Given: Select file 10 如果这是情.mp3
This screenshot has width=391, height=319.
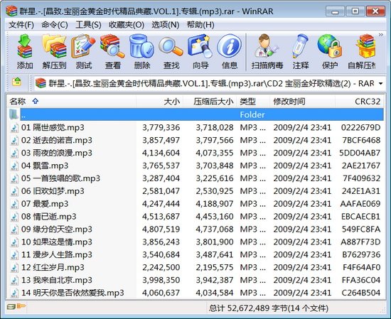Looking at the screenshot, I should [195, 242].
